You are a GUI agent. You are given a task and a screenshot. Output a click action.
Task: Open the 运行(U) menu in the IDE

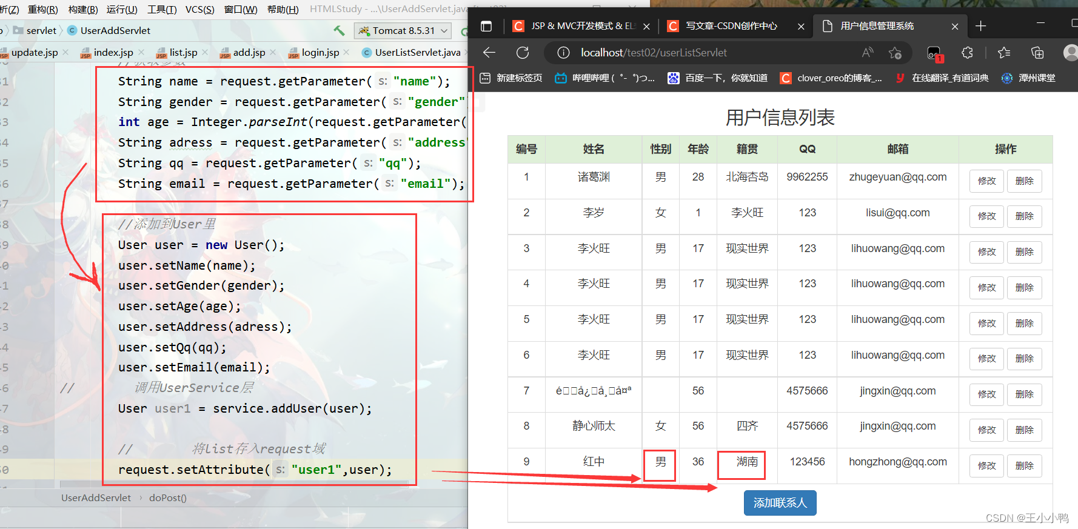122,9
